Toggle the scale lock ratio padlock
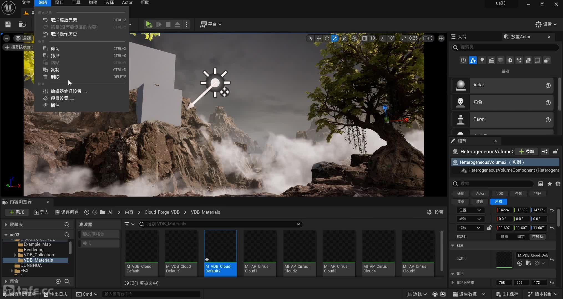This screenshot has width=563, height=299. pyautogui.click(x=489, y=228)
